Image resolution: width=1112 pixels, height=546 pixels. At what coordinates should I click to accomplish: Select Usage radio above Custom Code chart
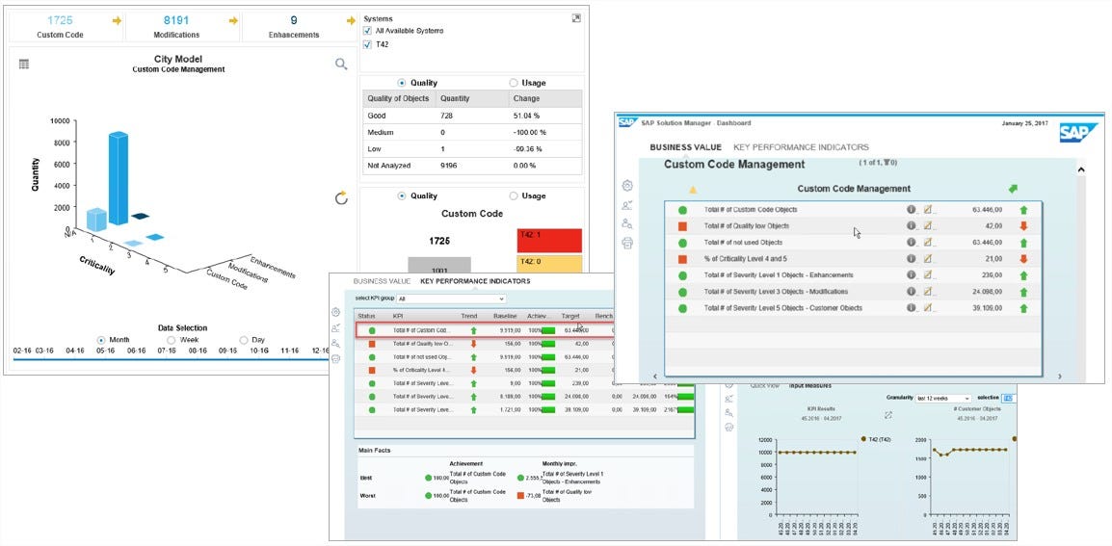click(x=514, y=195)
